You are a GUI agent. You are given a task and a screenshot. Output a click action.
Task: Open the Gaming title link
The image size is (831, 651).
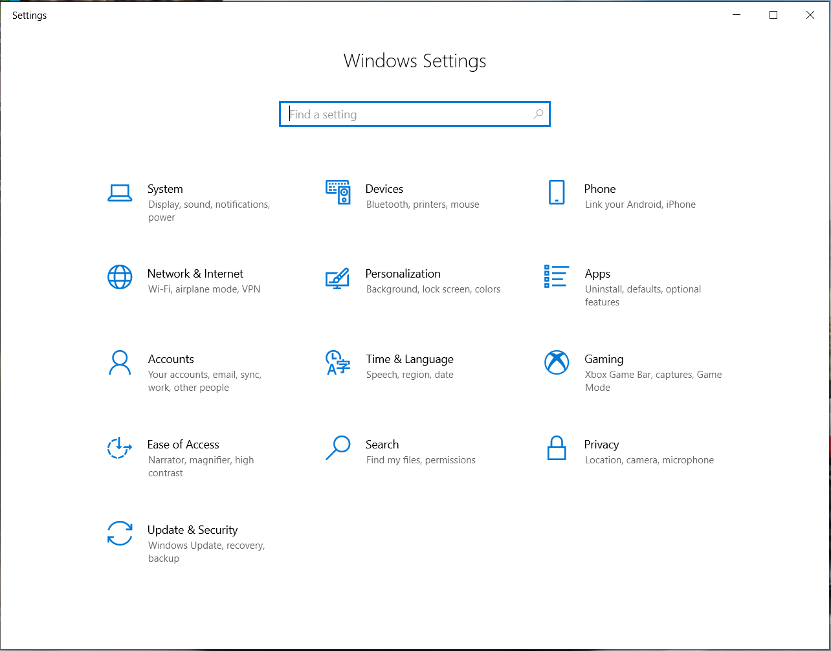pyautogui.click(x=604, y=359)
